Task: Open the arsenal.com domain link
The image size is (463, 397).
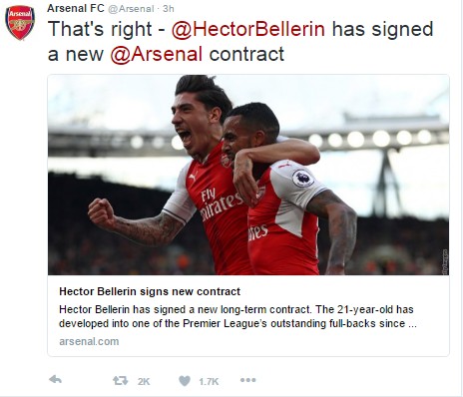Action: point(89,341)
